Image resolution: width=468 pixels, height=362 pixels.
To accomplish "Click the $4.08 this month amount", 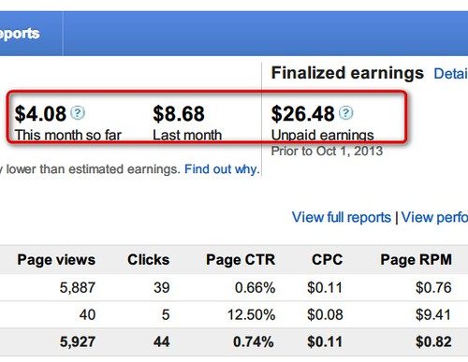I will coord(40,113).
